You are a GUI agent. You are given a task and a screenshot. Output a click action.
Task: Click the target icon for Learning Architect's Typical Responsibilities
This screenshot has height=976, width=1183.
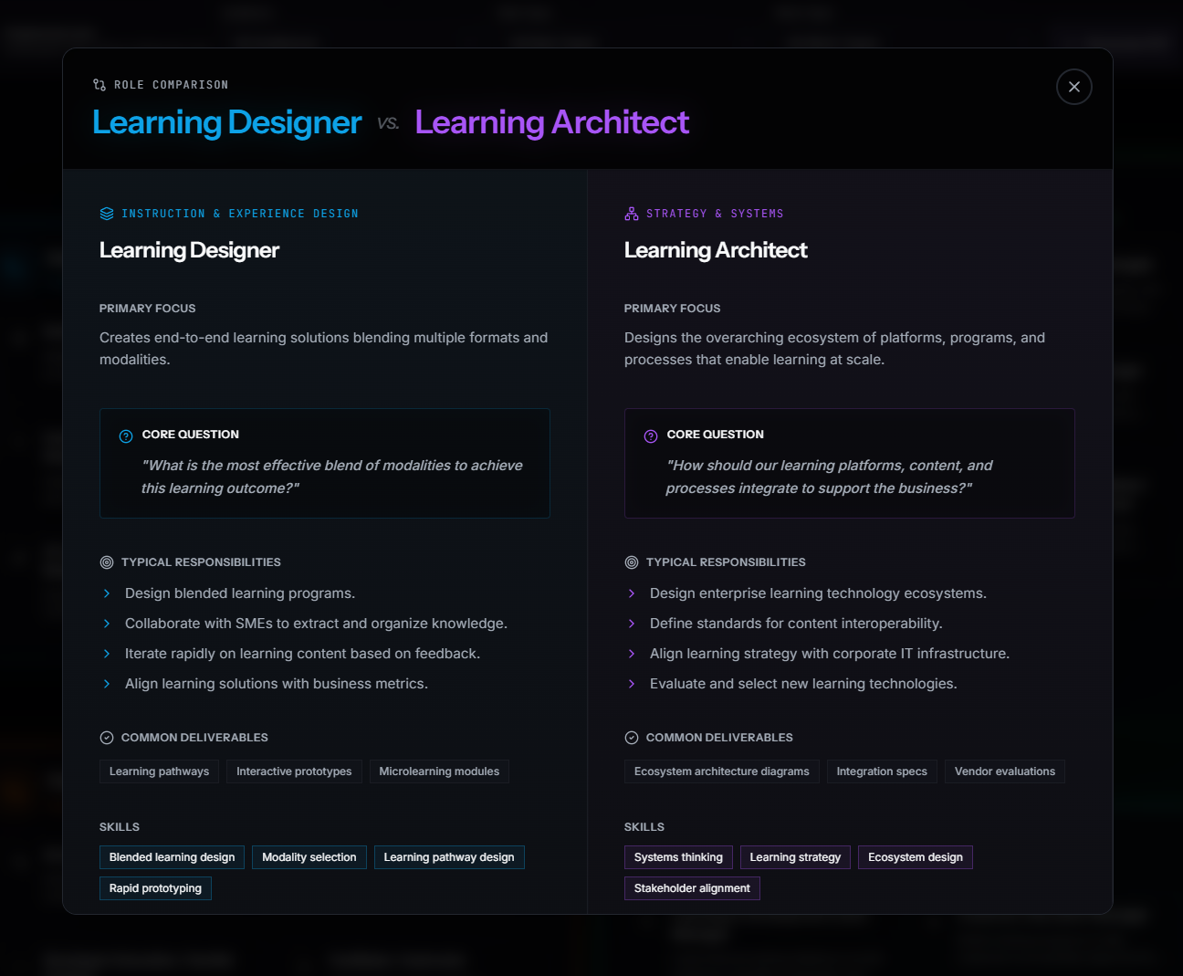(x=632, y=562)
